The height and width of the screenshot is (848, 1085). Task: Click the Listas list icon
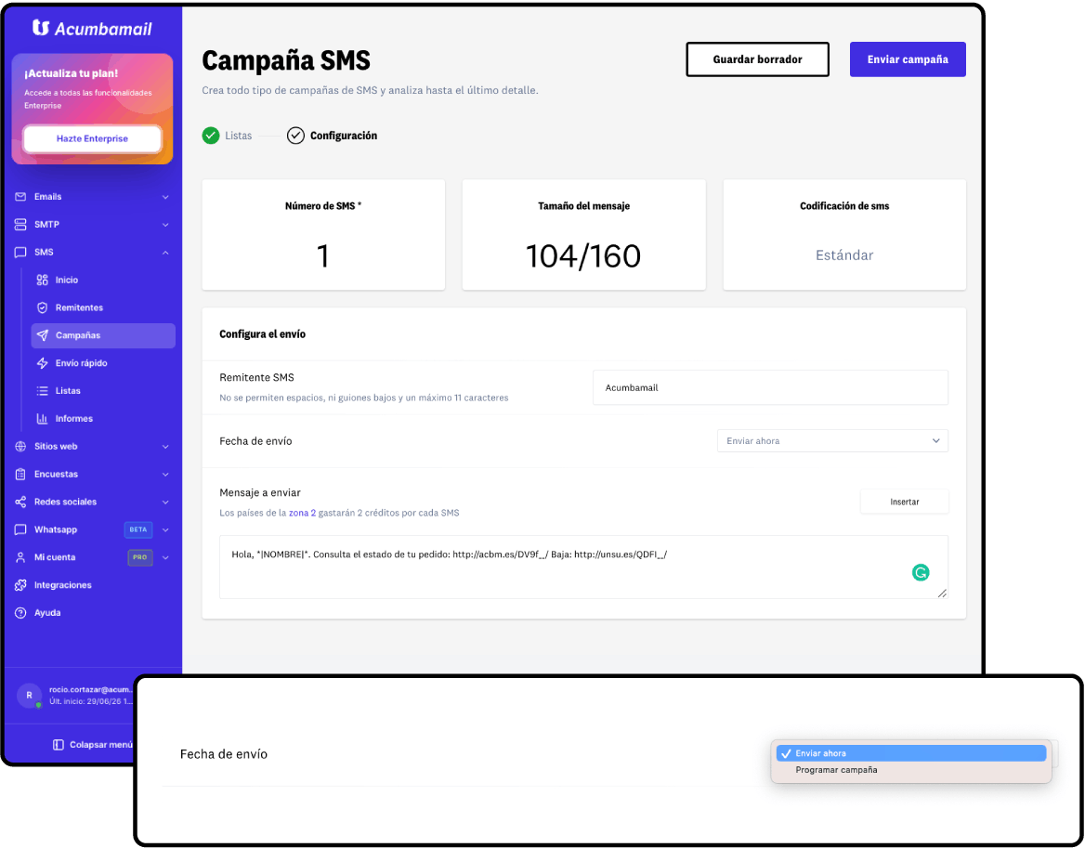42,391
